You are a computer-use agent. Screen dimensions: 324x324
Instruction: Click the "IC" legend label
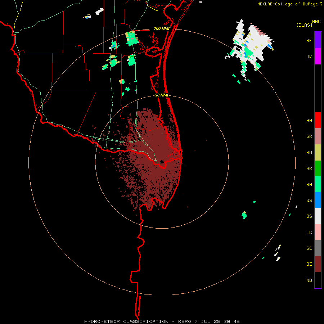click(309, 233)
